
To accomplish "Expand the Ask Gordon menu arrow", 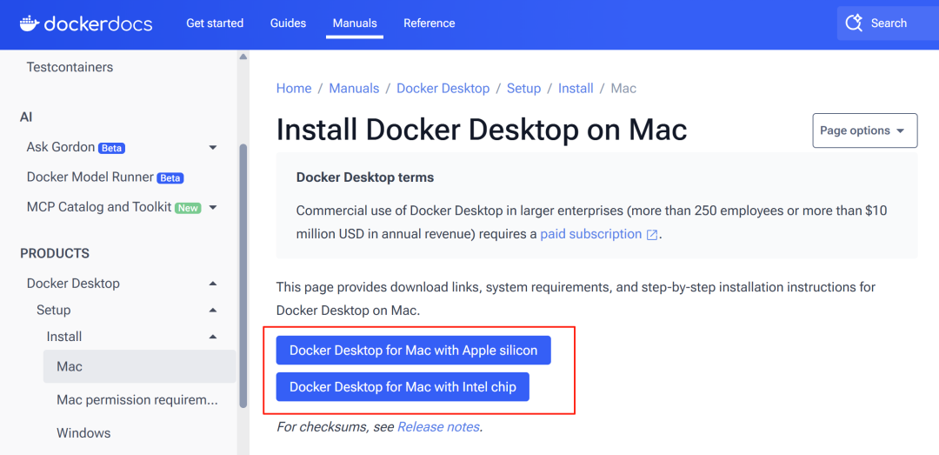I will (213, 148).
